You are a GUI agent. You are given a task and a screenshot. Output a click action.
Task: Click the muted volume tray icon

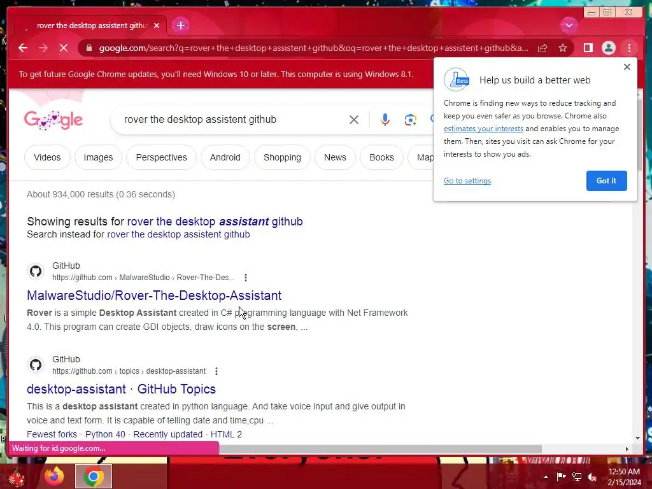click(x=592, y=476)
